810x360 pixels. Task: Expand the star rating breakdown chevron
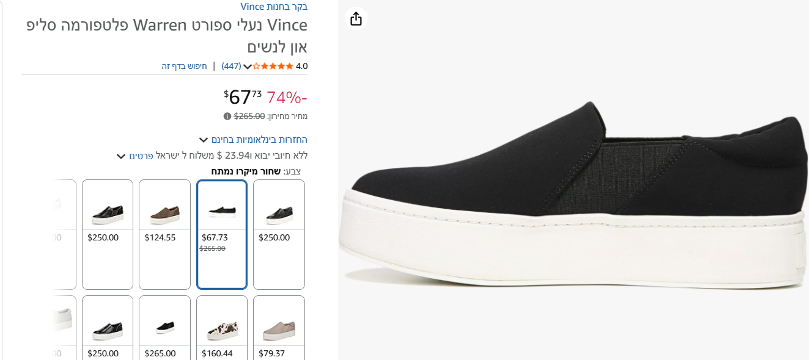click(248, 67)
